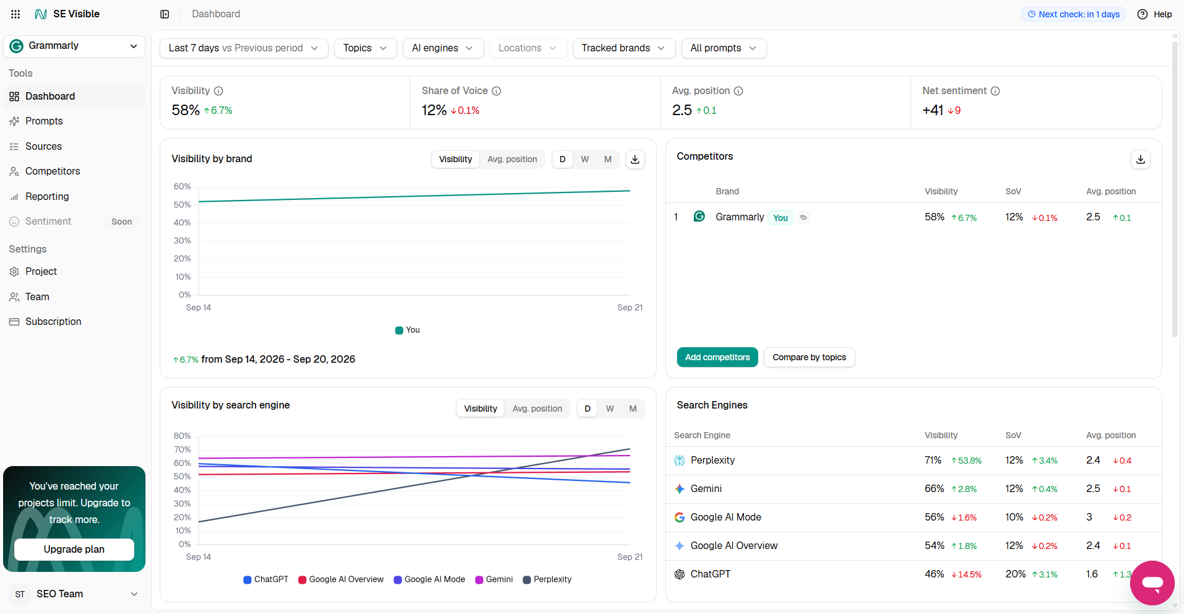The width and height of the screenshot is (1184, 614).
Task: Open the Tracked brands dropdown
Action: point(623,48)
